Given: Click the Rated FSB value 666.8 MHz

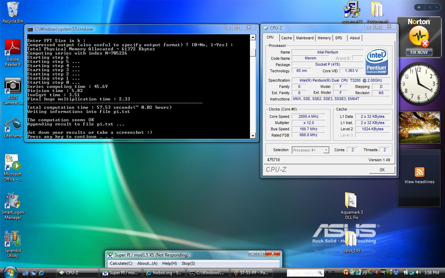Looking at the screenshot, I should pos(308,135).
